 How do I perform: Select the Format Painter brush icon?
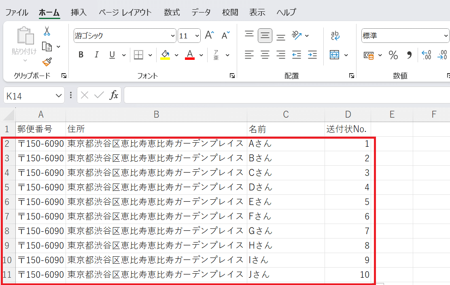pos(47,61)
